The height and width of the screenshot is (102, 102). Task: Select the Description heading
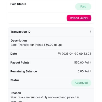tap(19, 41)
